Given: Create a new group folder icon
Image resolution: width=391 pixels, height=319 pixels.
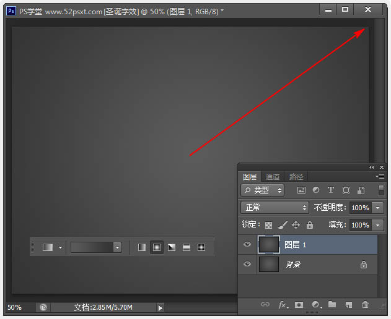Looking at the screenshot, I should tap(332, 304).
